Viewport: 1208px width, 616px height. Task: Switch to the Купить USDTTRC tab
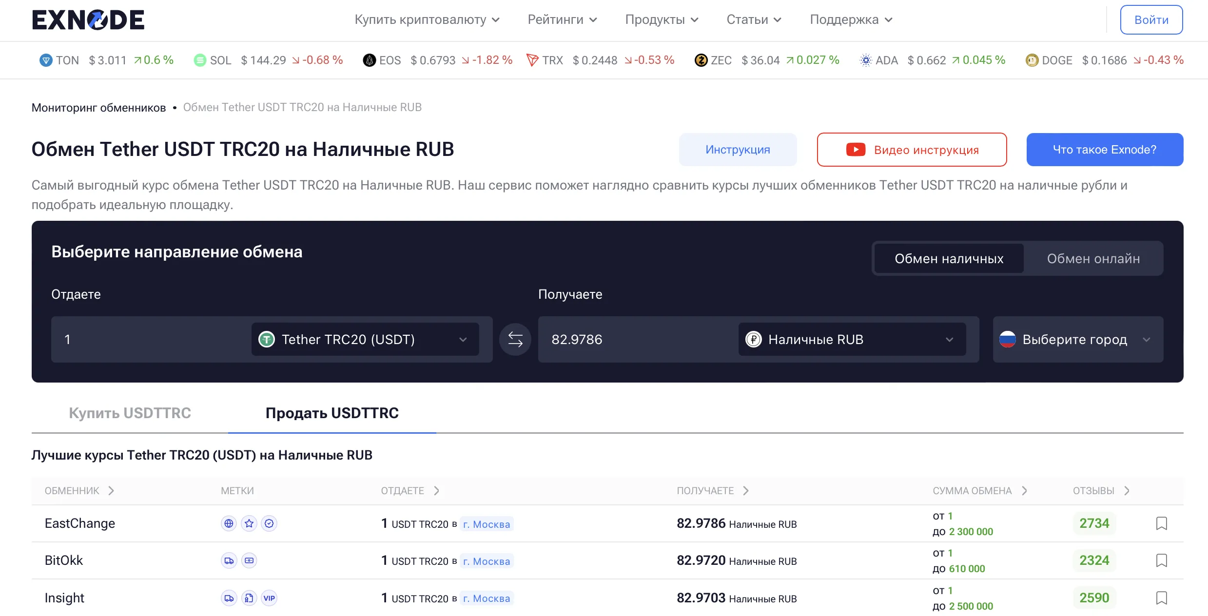(130, 413)
